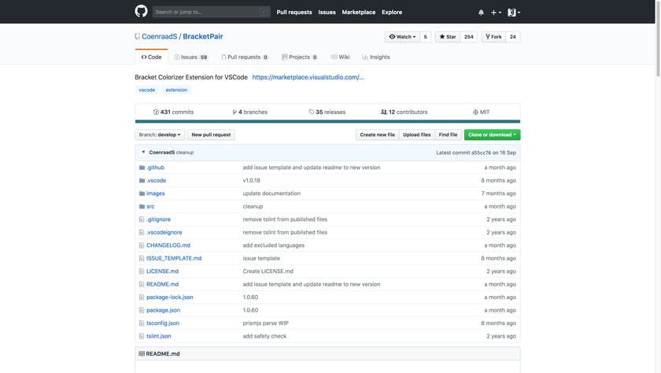
Task: Create a New pull request
Action: pos(211,135)
